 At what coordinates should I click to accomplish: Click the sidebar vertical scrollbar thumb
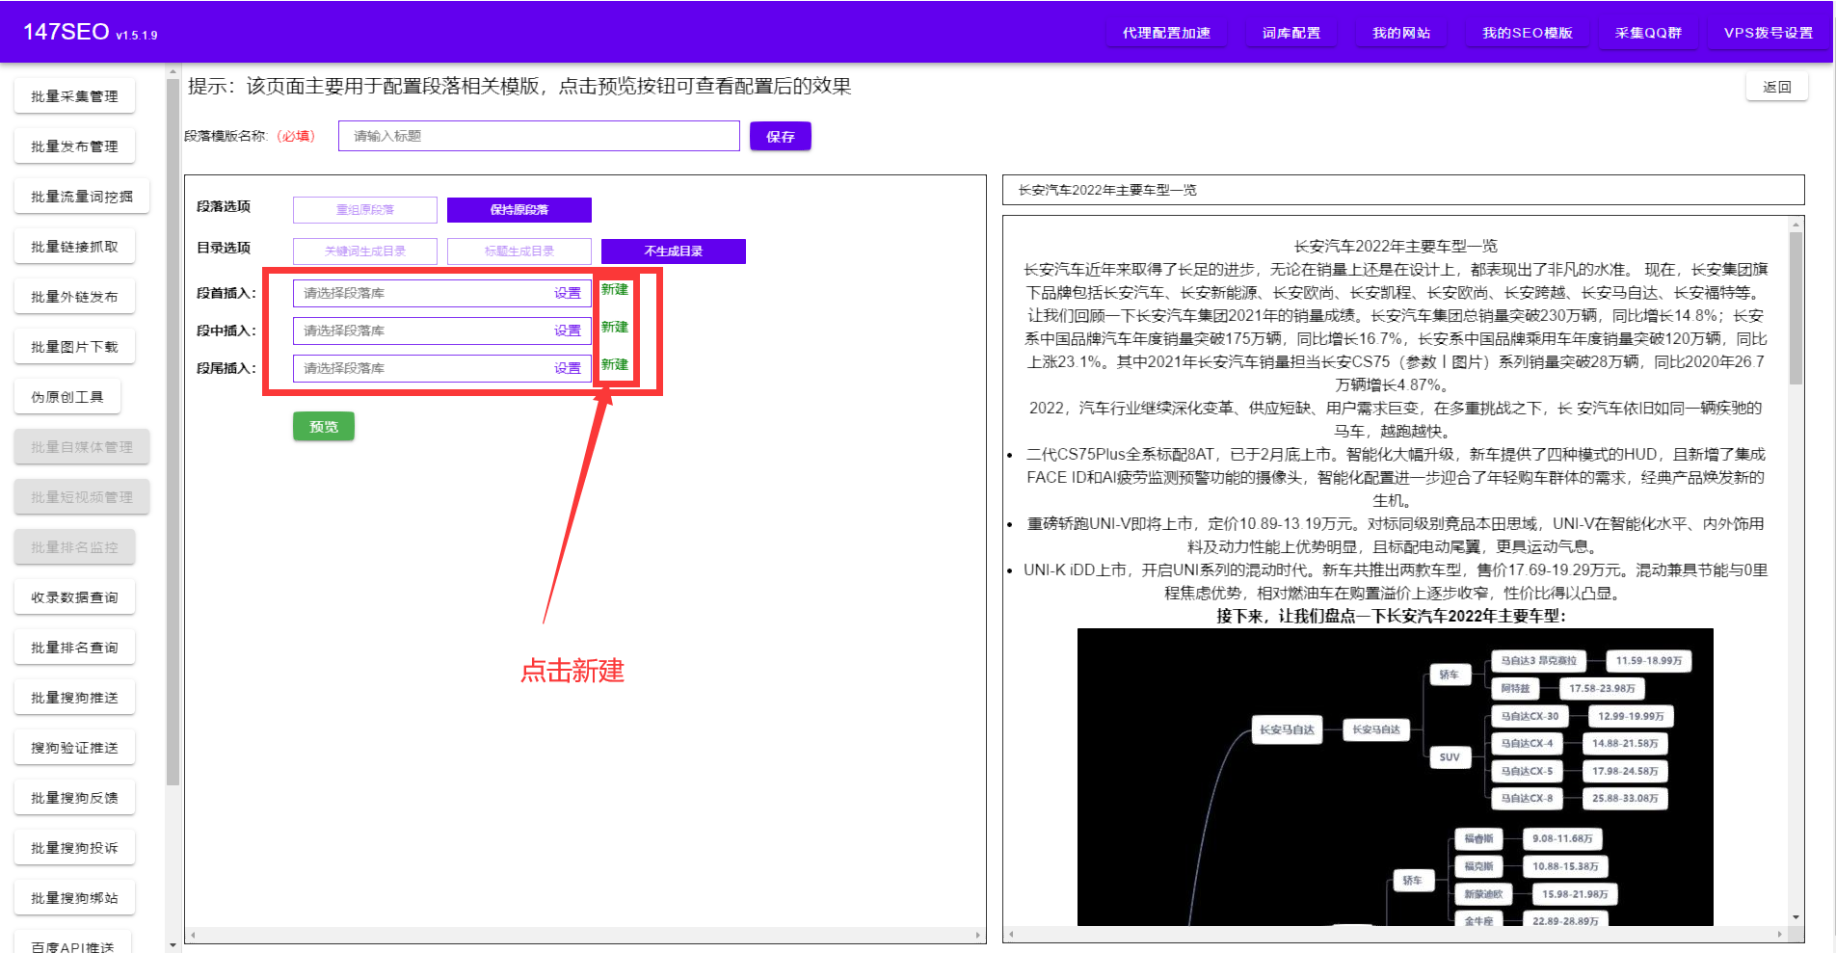coord(173,433)
